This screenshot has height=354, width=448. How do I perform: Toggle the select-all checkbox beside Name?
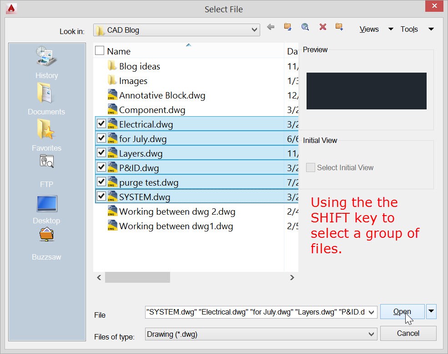click(x=100, y=51)
